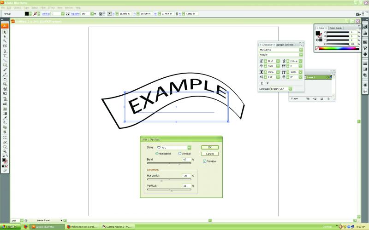
Task: Click OK in Warp Options dialog
Action: (210, 147)
